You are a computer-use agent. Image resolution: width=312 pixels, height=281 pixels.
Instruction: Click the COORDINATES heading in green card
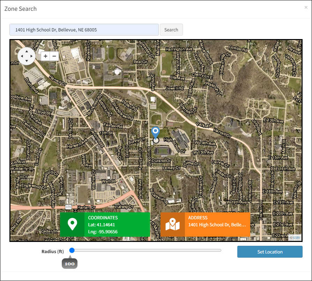[x=103, y=218]
